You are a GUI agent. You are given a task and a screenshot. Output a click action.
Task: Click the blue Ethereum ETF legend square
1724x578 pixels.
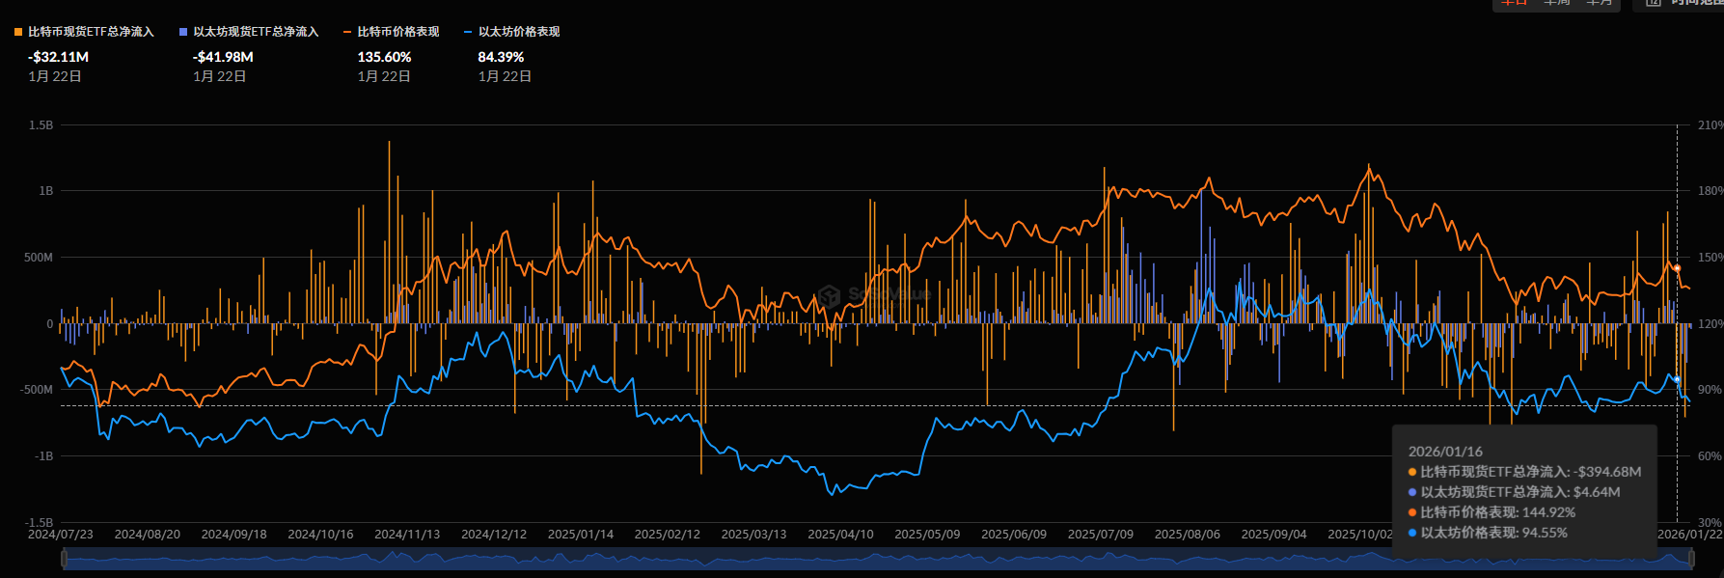click(183, 32)
